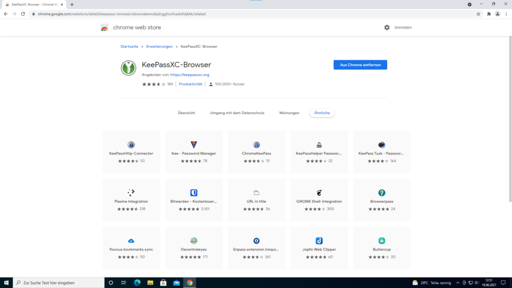Open the Mail app from the taskbar
512x288 pixels.
[176, 283]
